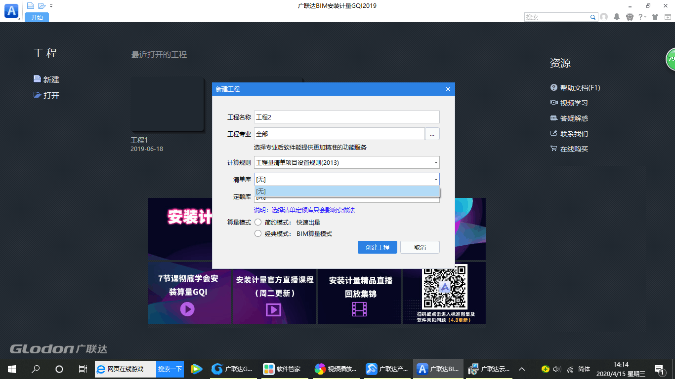The image size is (675, 379).
Task: Click the green 79 floating badge
Action: [671, 59]
